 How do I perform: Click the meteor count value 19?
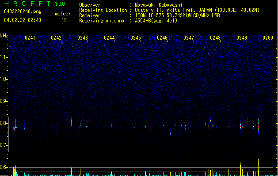tap(64, 20)
